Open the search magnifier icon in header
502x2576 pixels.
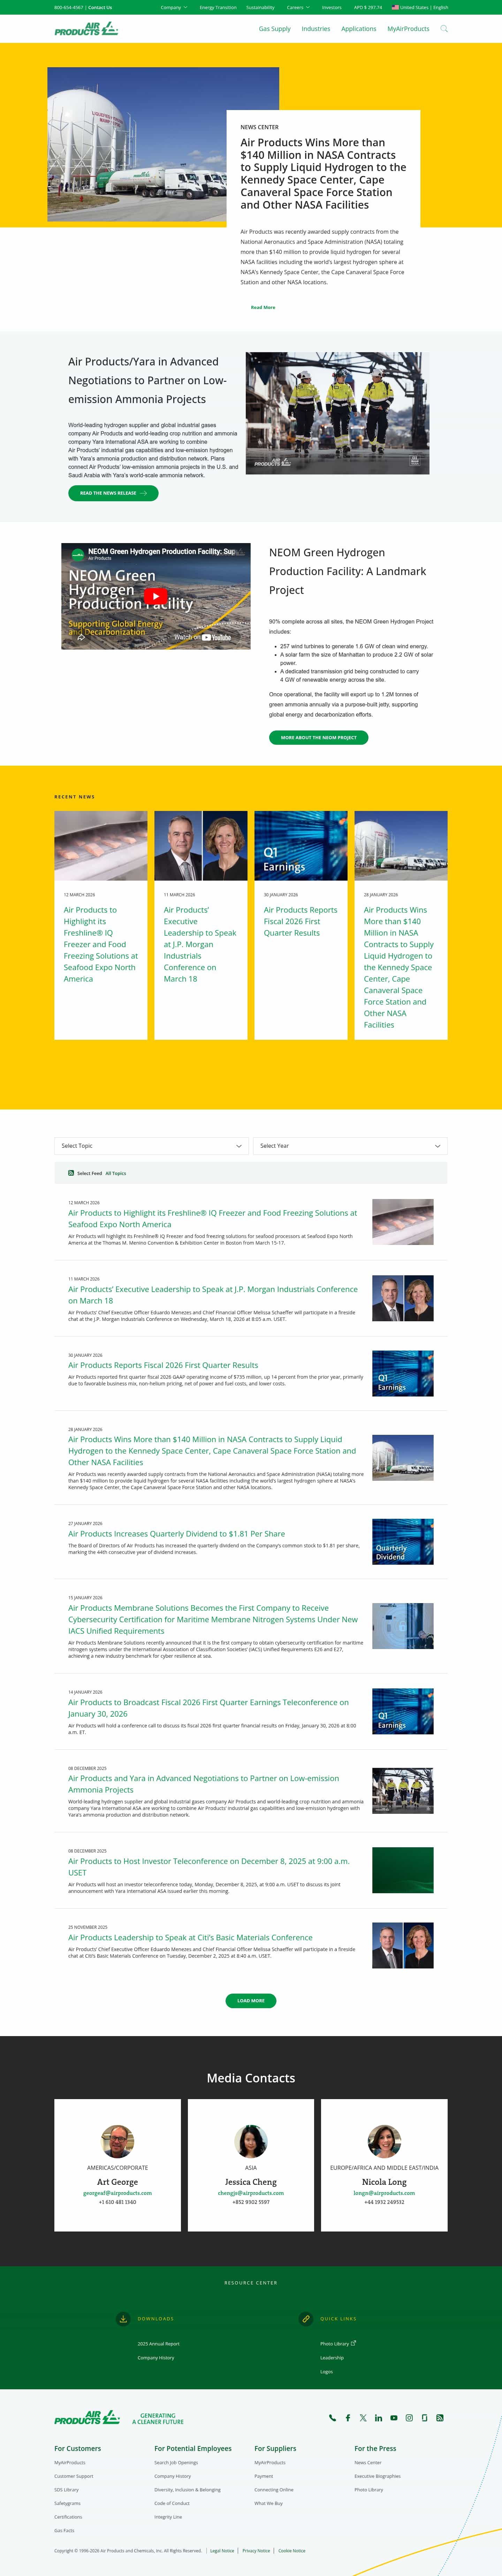tap(444, 29)
